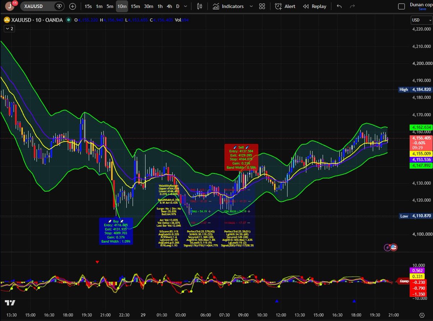
Task: Open the candlestick chart type selector
Action: coord(200,6)
